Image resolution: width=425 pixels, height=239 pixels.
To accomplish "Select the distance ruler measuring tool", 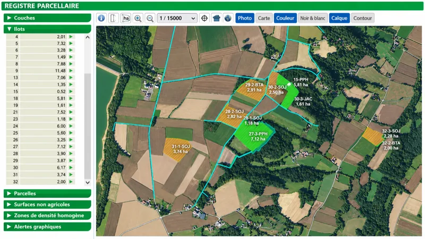I will point(114,18).
